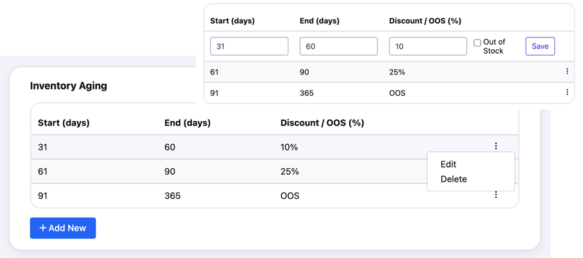Save the edited aging row
Screen dimensions: 583x258
point(540,46)
